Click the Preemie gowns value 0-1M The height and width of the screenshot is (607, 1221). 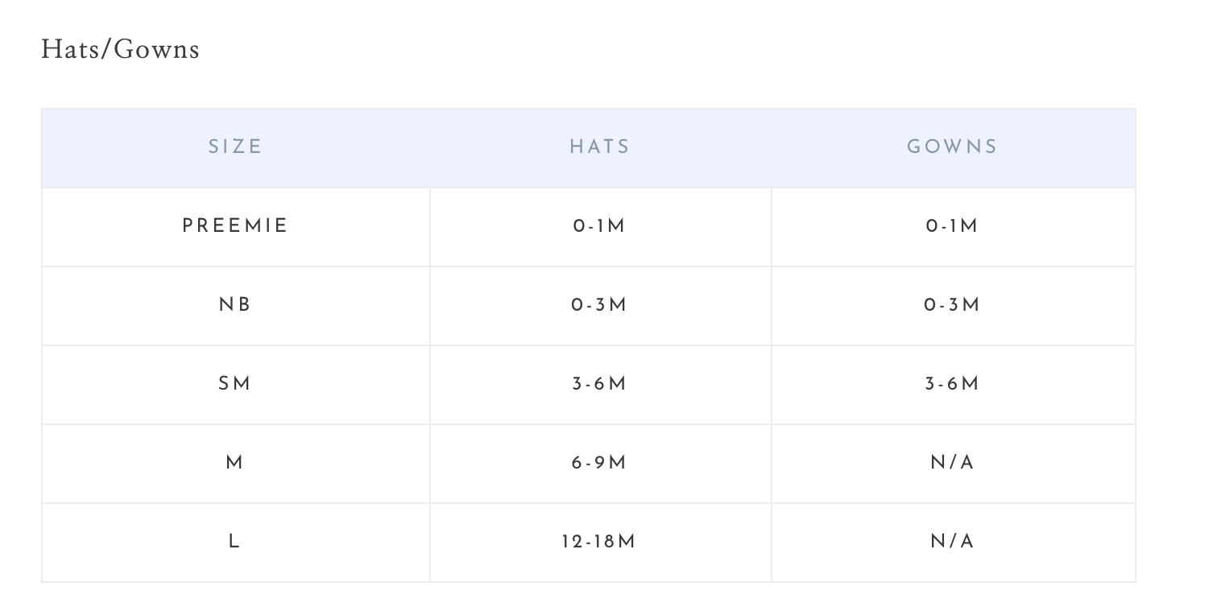952,226
